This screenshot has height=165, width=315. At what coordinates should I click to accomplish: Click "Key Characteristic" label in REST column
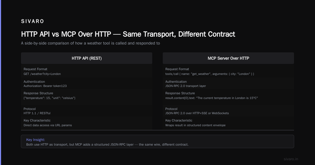[x=37, y=120]
